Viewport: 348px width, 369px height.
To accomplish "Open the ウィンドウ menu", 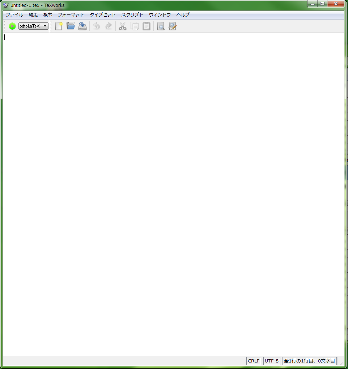I will 160,15.
